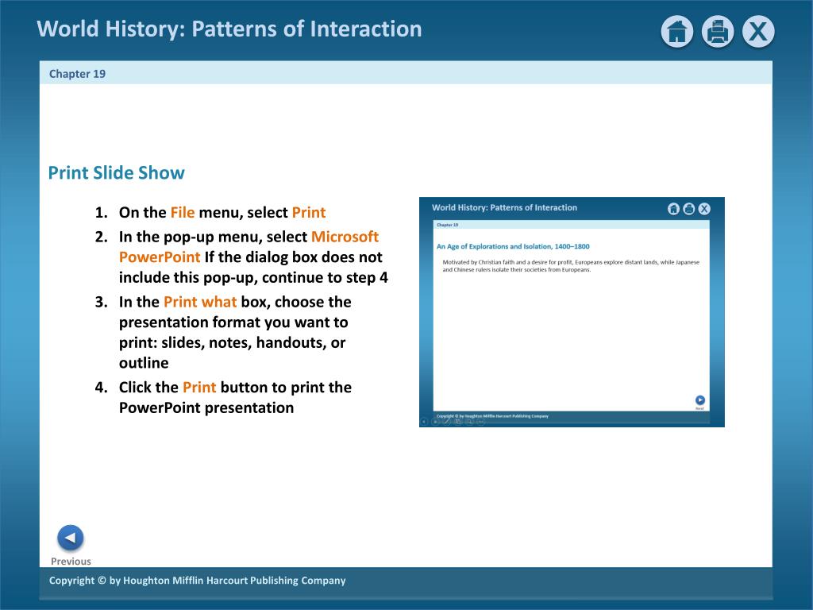Click 'include this pop-up, continue to step 4'
This screenshot has width=813, height=610.
(x=253, y=277)
